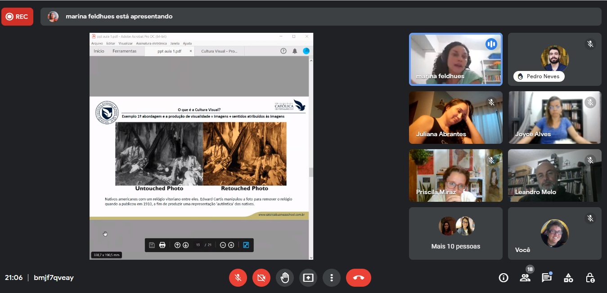Open Acrobat notifications bell
607x293 pixels.
295,51
